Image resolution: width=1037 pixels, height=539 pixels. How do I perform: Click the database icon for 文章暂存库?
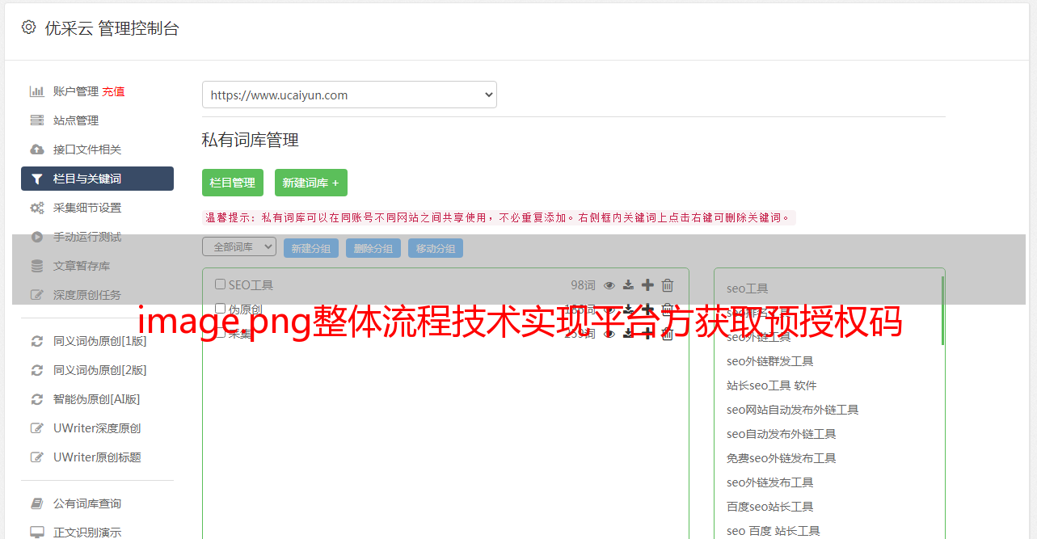(x=37, y=266)
